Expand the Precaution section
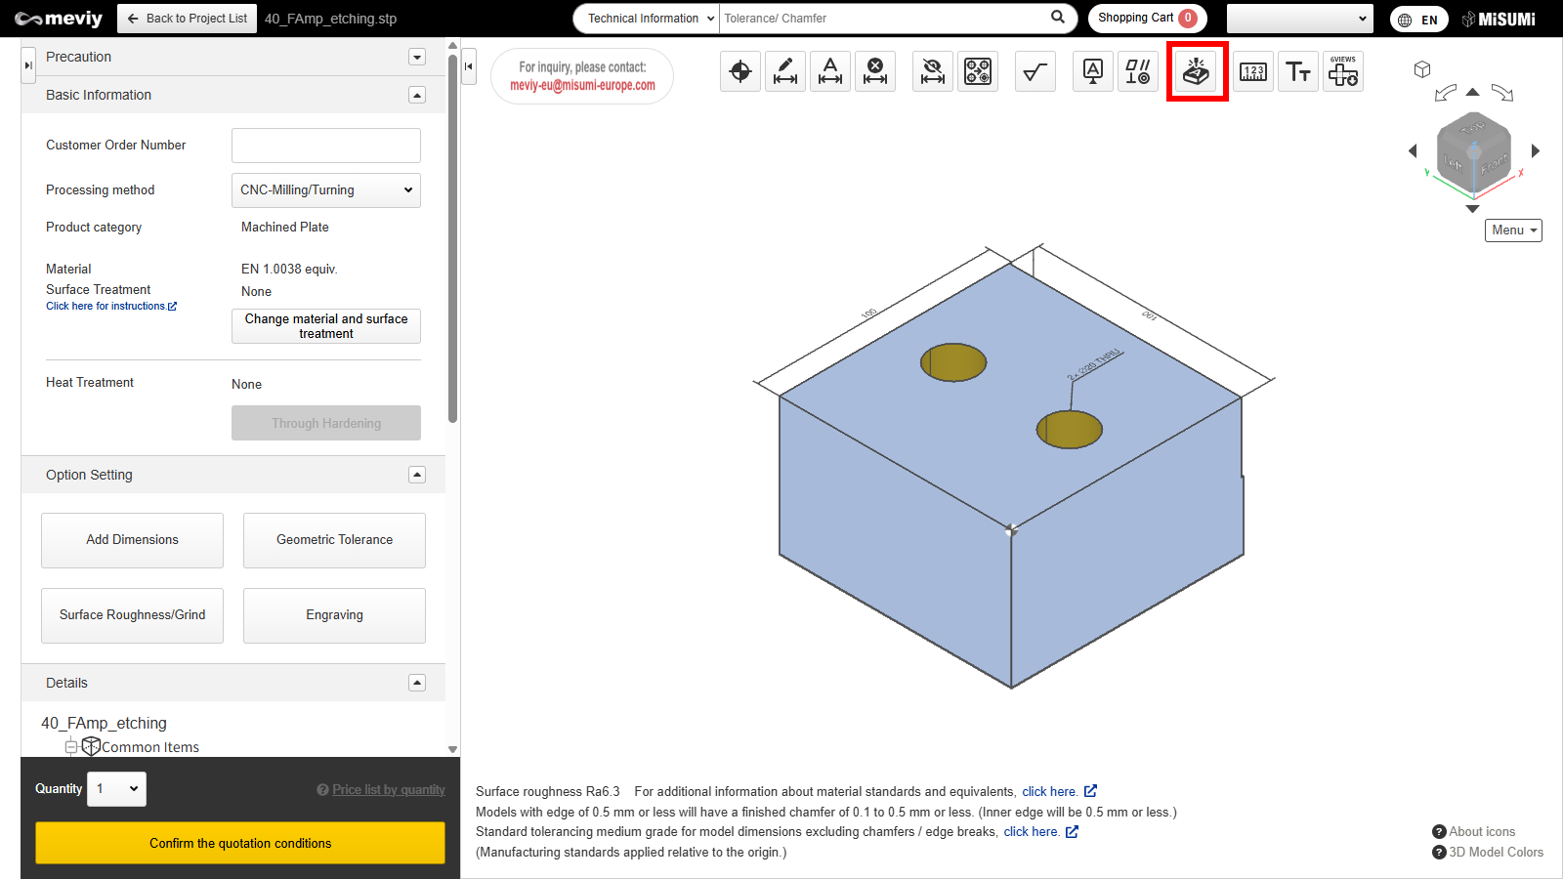1563x879 pixels. point(417,57)
